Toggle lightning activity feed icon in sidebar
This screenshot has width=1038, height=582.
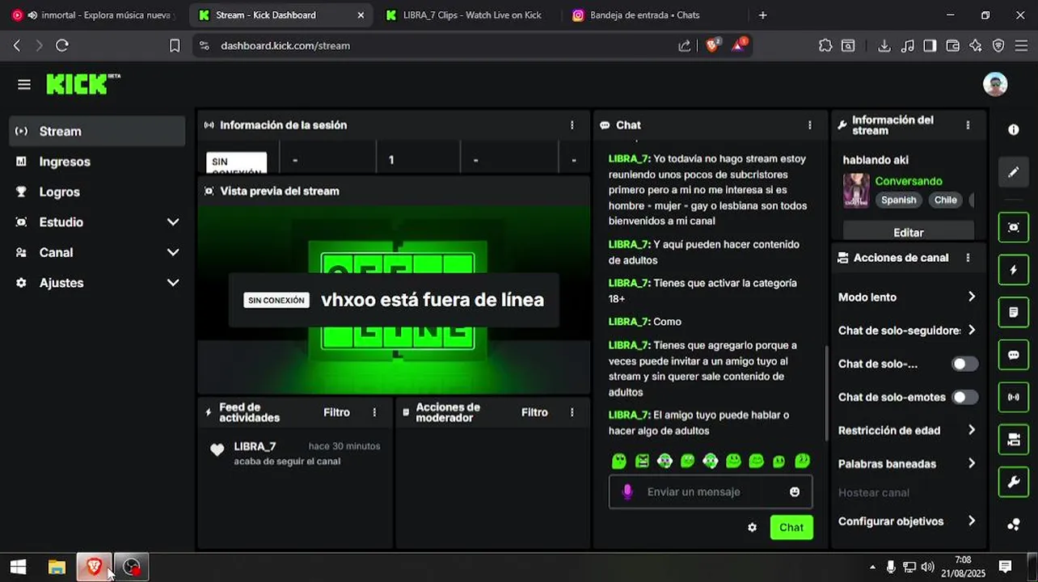tap(1014, 270)
